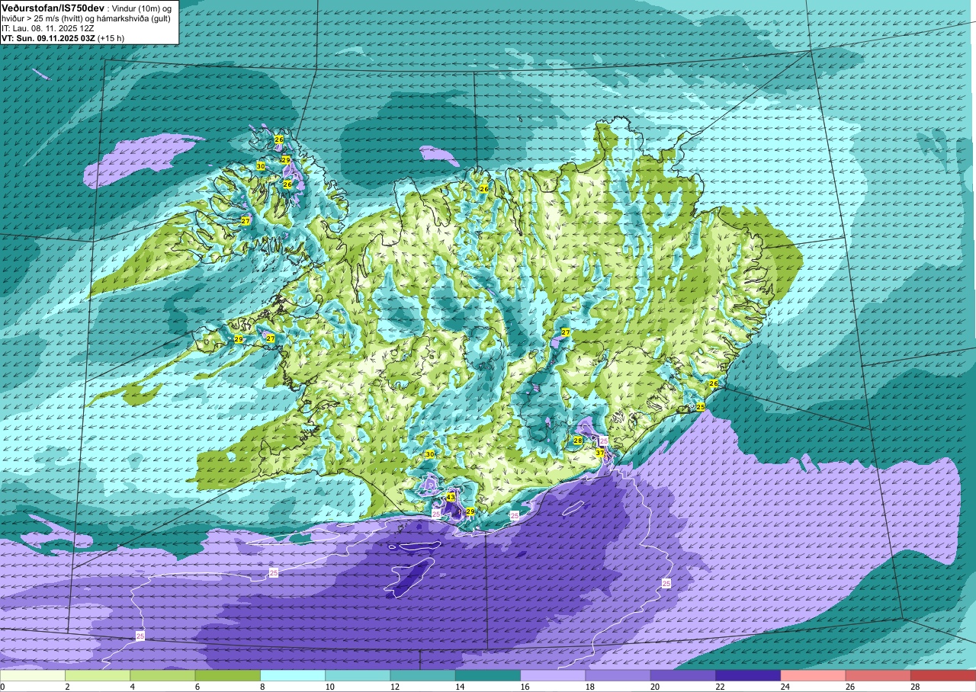Select the 8–10 m/s pale cyan legend swatch
Image resolution: width=976 pixels, height=692 pixels.
[293, 675]
